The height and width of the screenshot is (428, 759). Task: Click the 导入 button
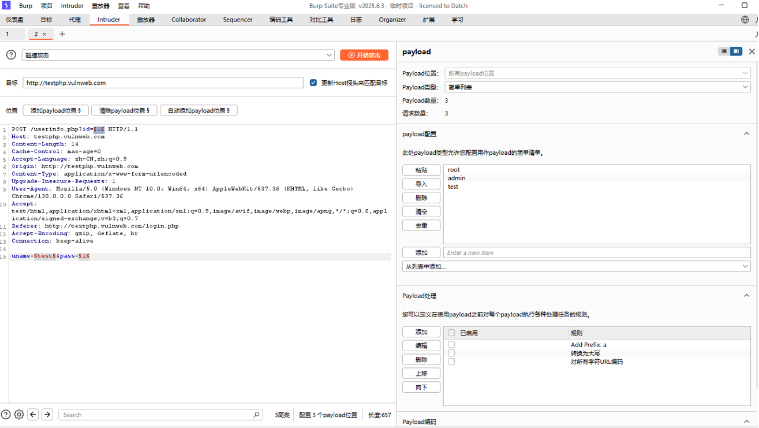click(421, 184)
